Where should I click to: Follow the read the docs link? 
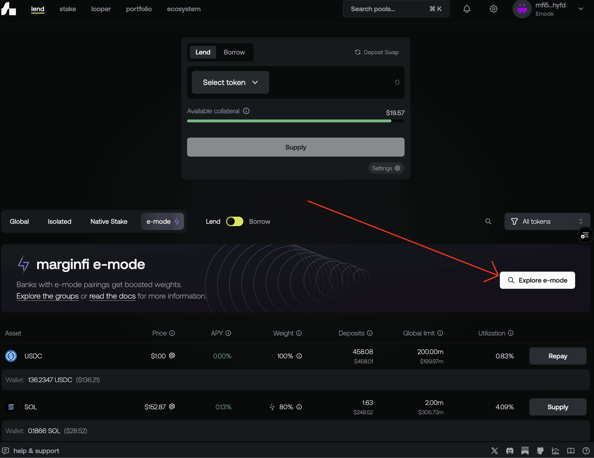[x=112, y=296]
